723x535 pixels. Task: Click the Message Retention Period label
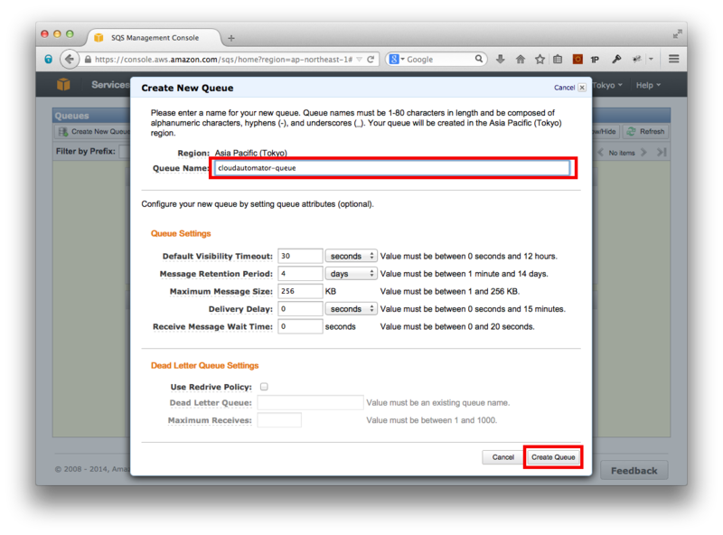(216, 274)
